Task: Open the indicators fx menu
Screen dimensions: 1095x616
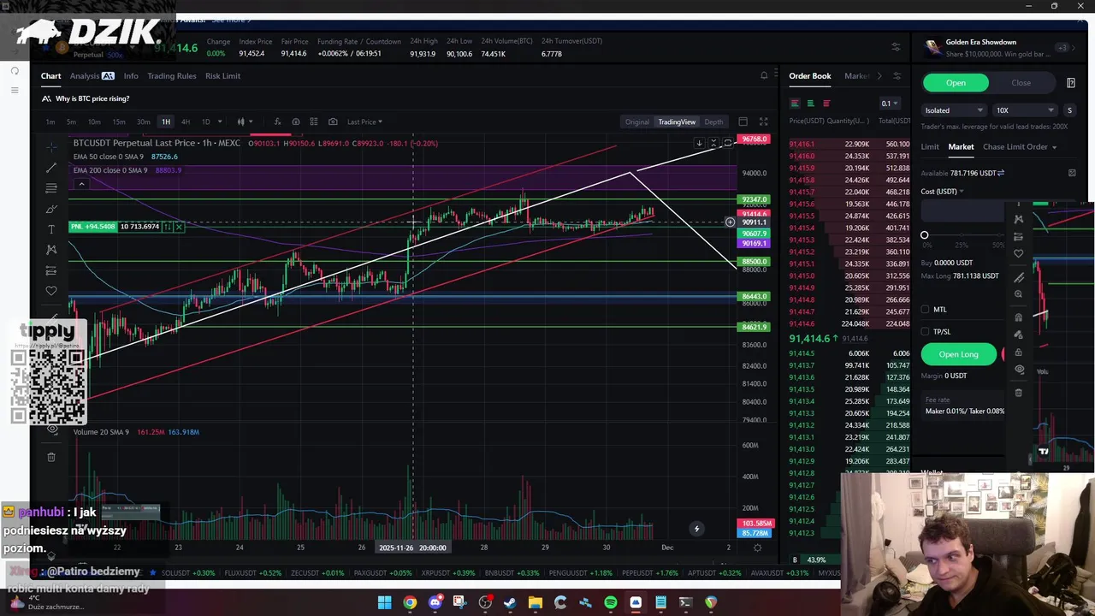Action: [x=276, y=121]
